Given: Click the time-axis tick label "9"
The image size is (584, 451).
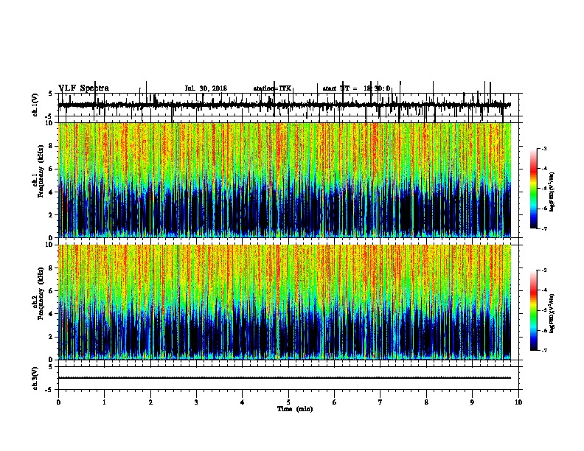Looking at the screenshot, I should 472,402.
